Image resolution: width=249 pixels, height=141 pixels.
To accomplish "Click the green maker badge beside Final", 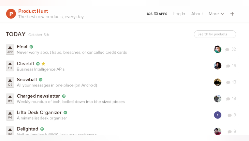I will pos(31,47).
